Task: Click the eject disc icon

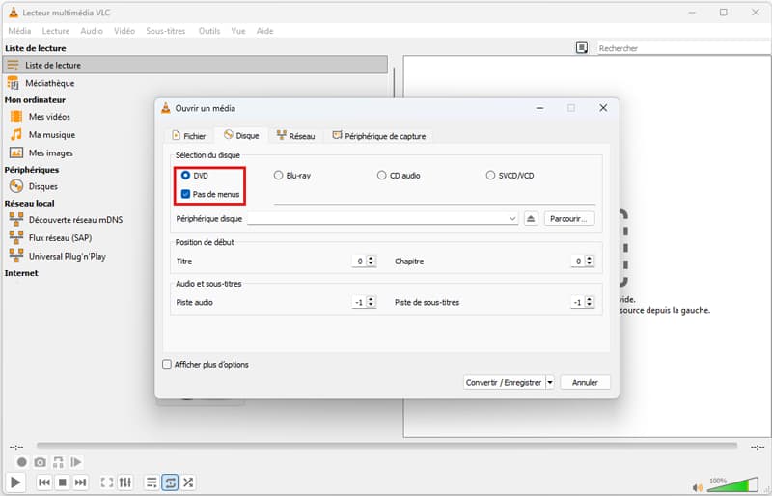Action: (531, 219)
